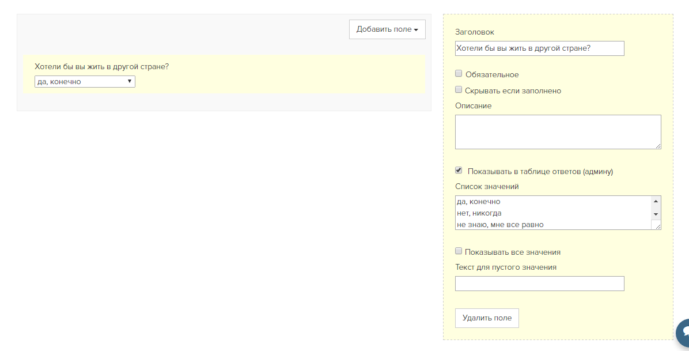Click the Заголовок input field
The height and width of the screenshot is (351, 689).
[540, 48]
